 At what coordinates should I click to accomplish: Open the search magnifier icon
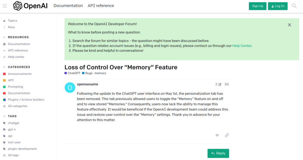[x=294, y=6]
